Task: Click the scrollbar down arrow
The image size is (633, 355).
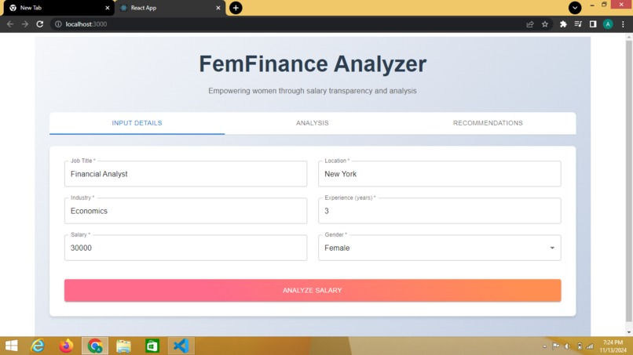Action: click(628, 332)
